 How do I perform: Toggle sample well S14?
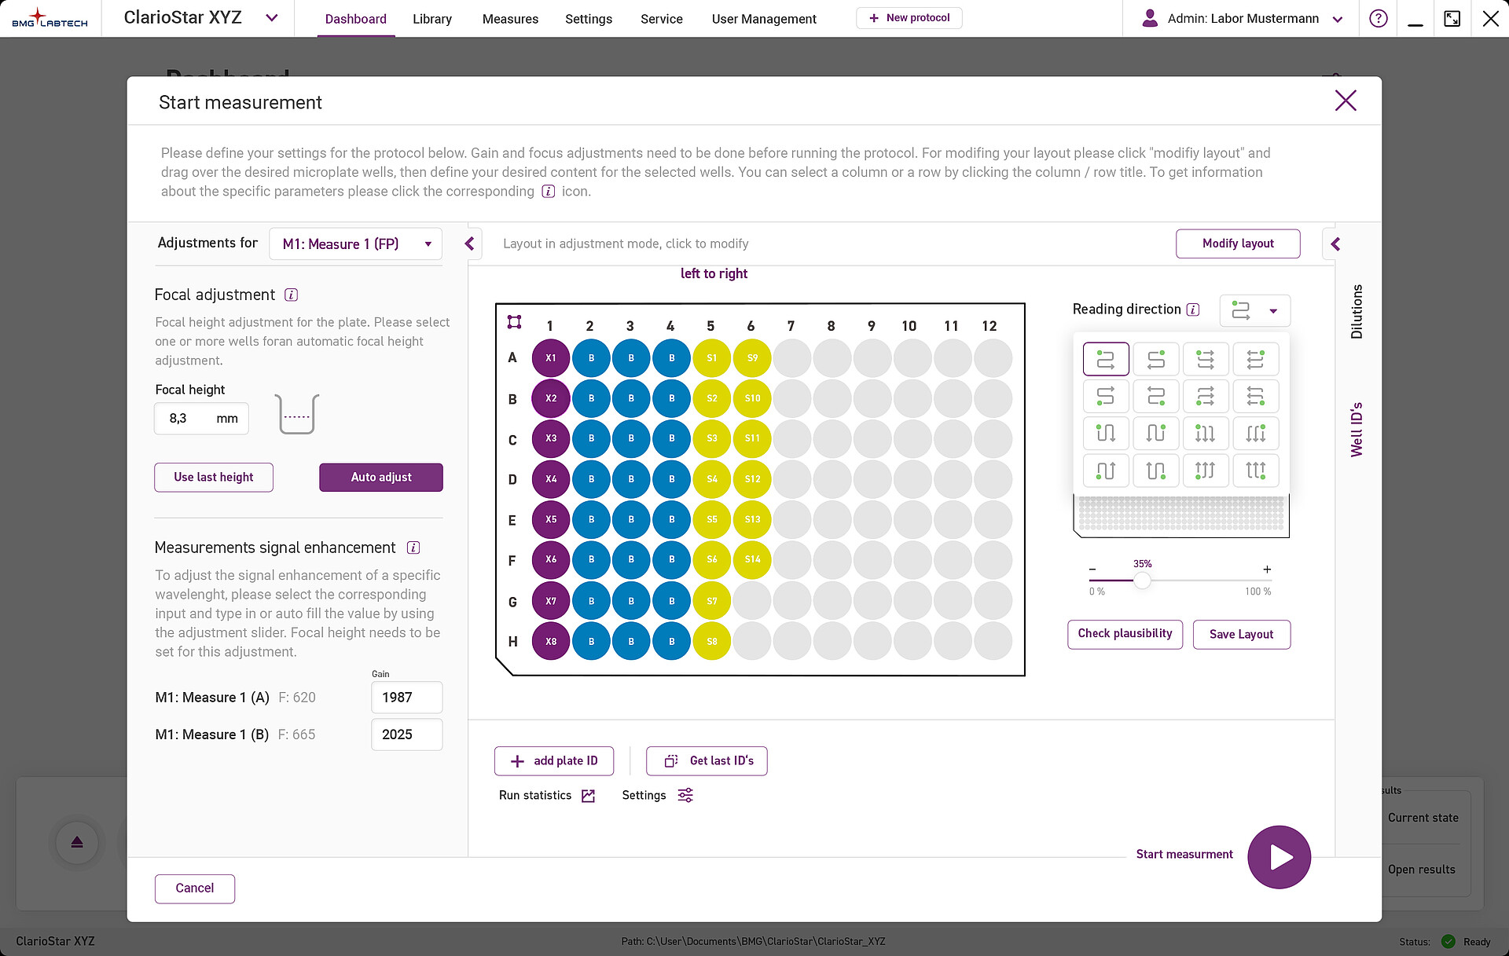(752, 559)
